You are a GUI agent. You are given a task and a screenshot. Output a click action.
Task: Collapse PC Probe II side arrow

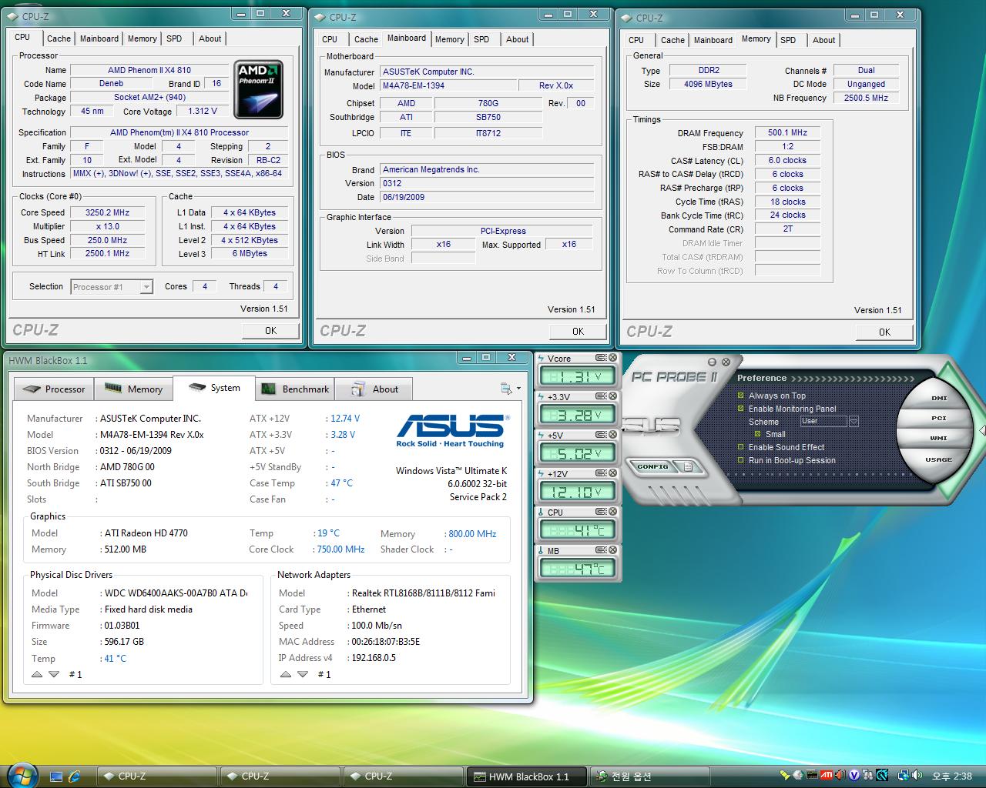(982, 431)
